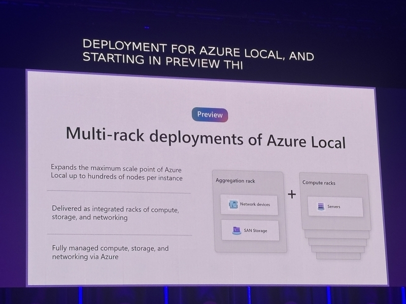Click caption line 'DEPLOYMENT FOR AZURE LOCAL, AND'
Viewport: 406px width, 304px height.
tap(198, 50)
